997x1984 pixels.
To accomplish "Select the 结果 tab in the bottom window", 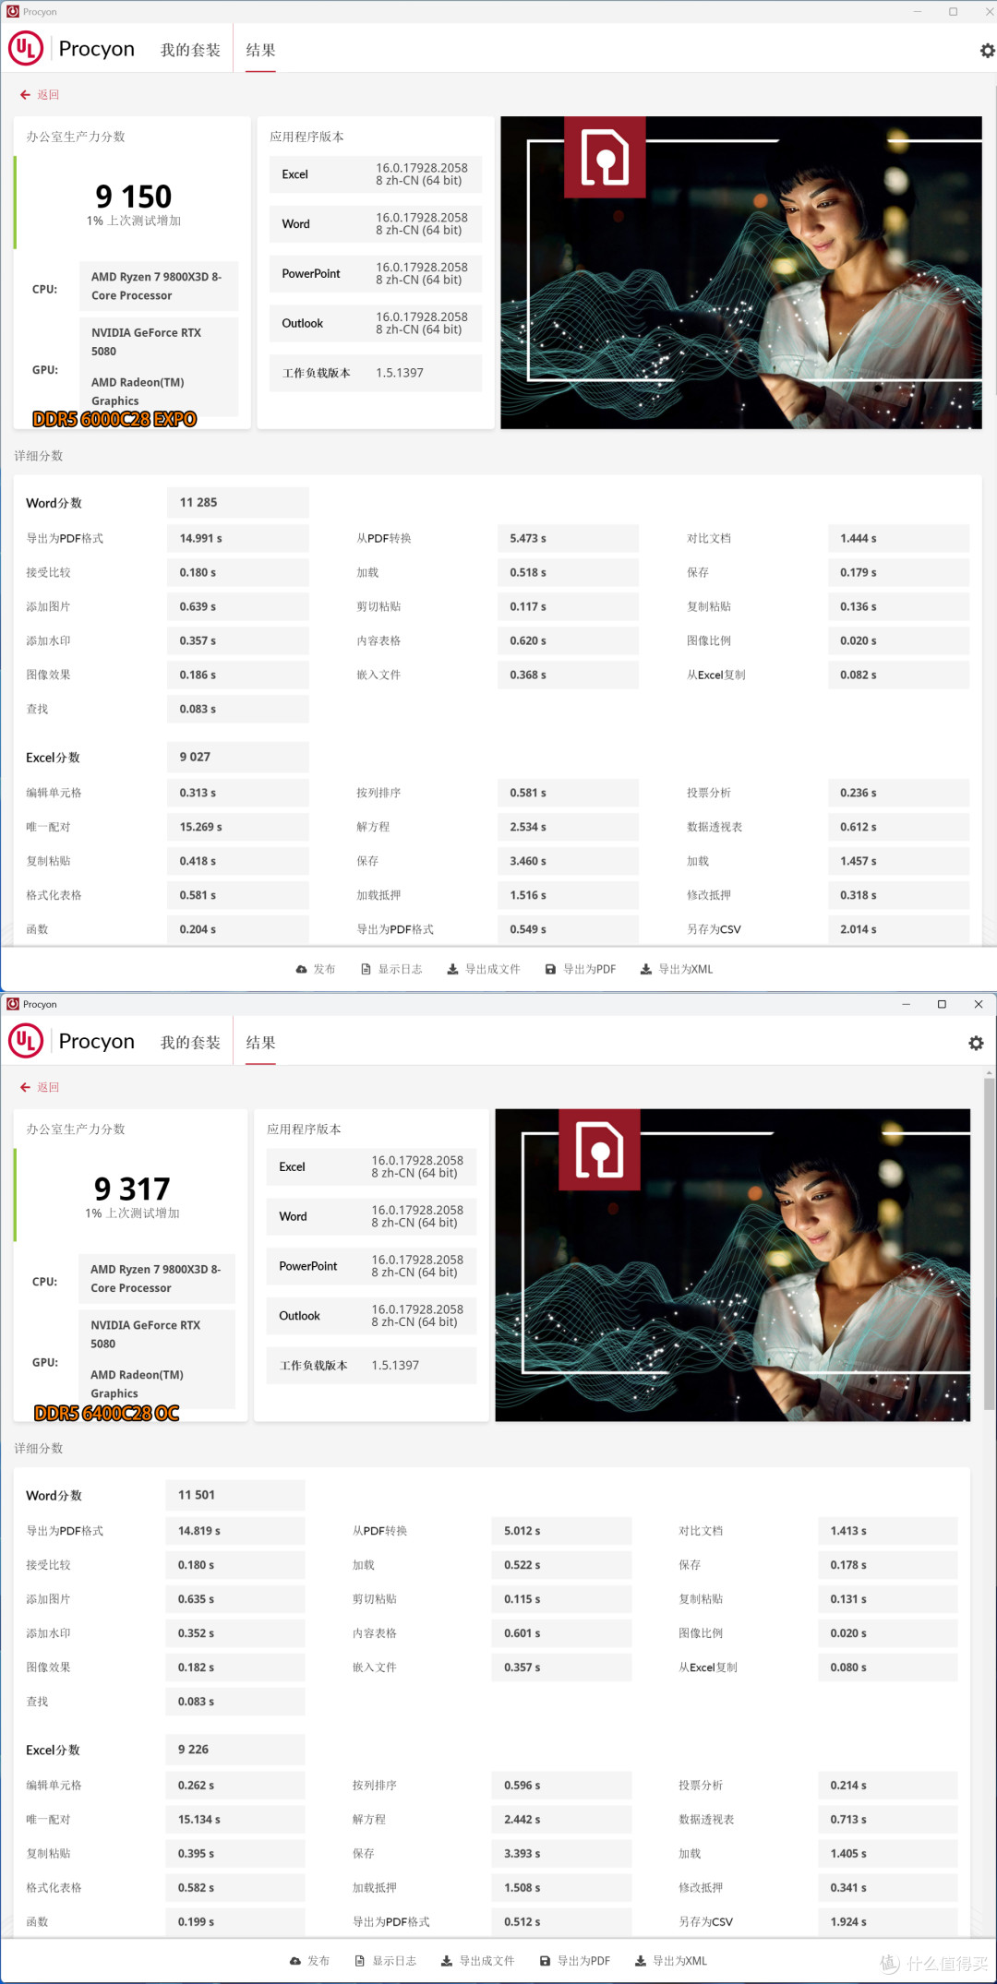I will click(x=260, y=1042).
